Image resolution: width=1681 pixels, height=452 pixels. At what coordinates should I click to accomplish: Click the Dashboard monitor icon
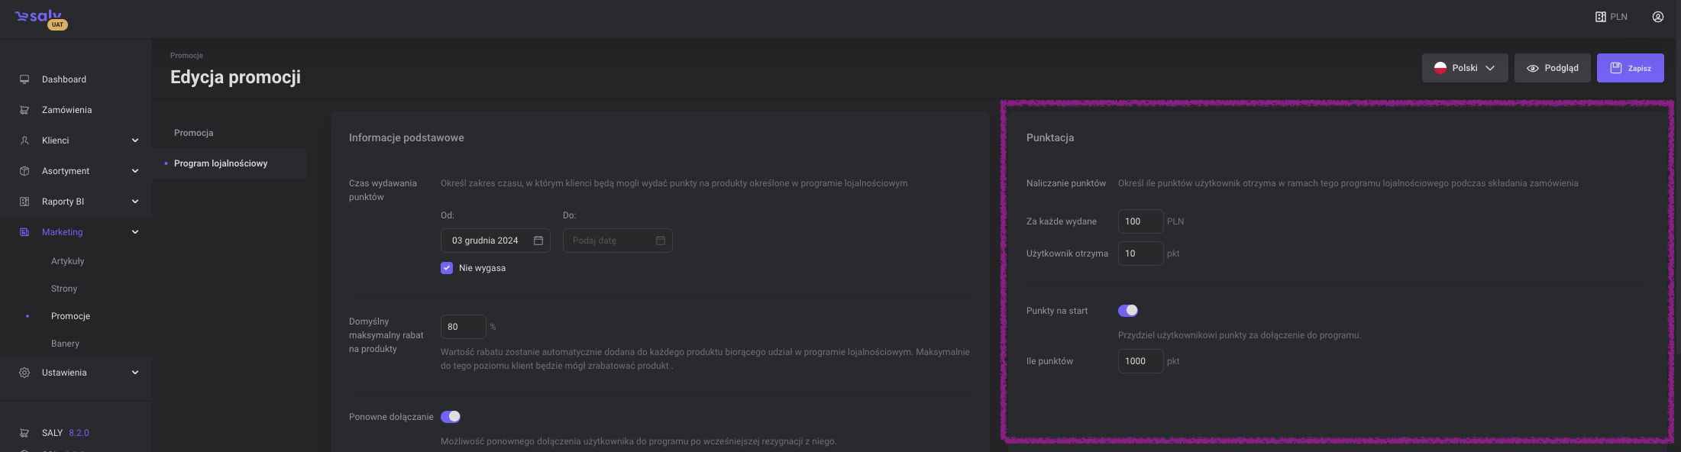pos(24,79)
